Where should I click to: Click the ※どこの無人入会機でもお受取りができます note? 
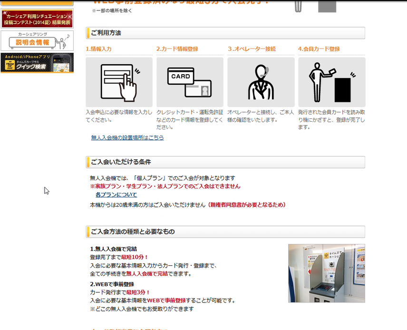pos(142,309)
